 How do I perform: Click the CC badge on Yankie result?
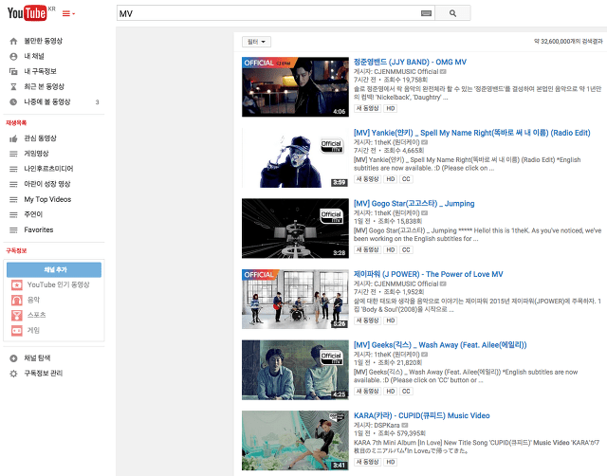406,179
